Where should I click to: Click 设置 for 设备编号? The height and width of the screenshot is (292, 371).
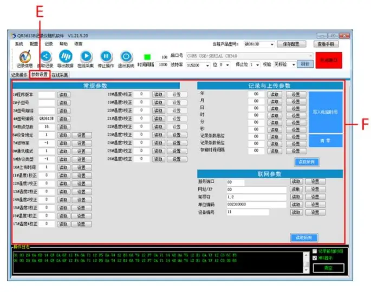[315, 212]
